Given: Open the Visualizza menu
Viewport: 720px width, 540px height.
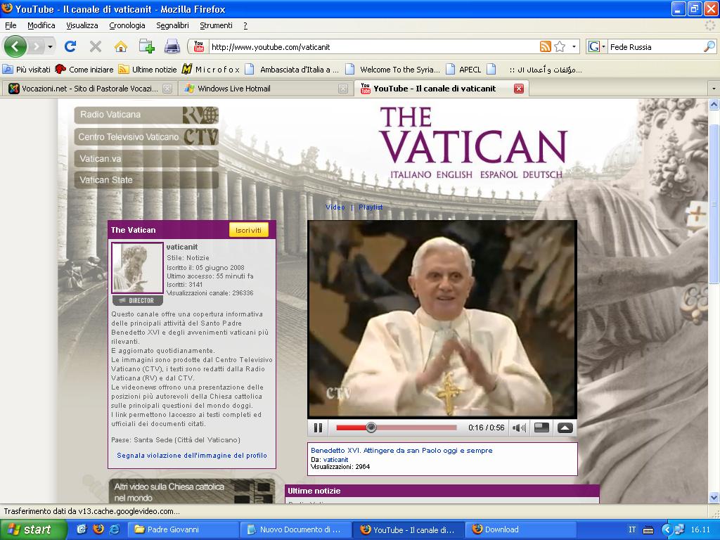Looking at the screenshot, I should click(x=82, y=25).
